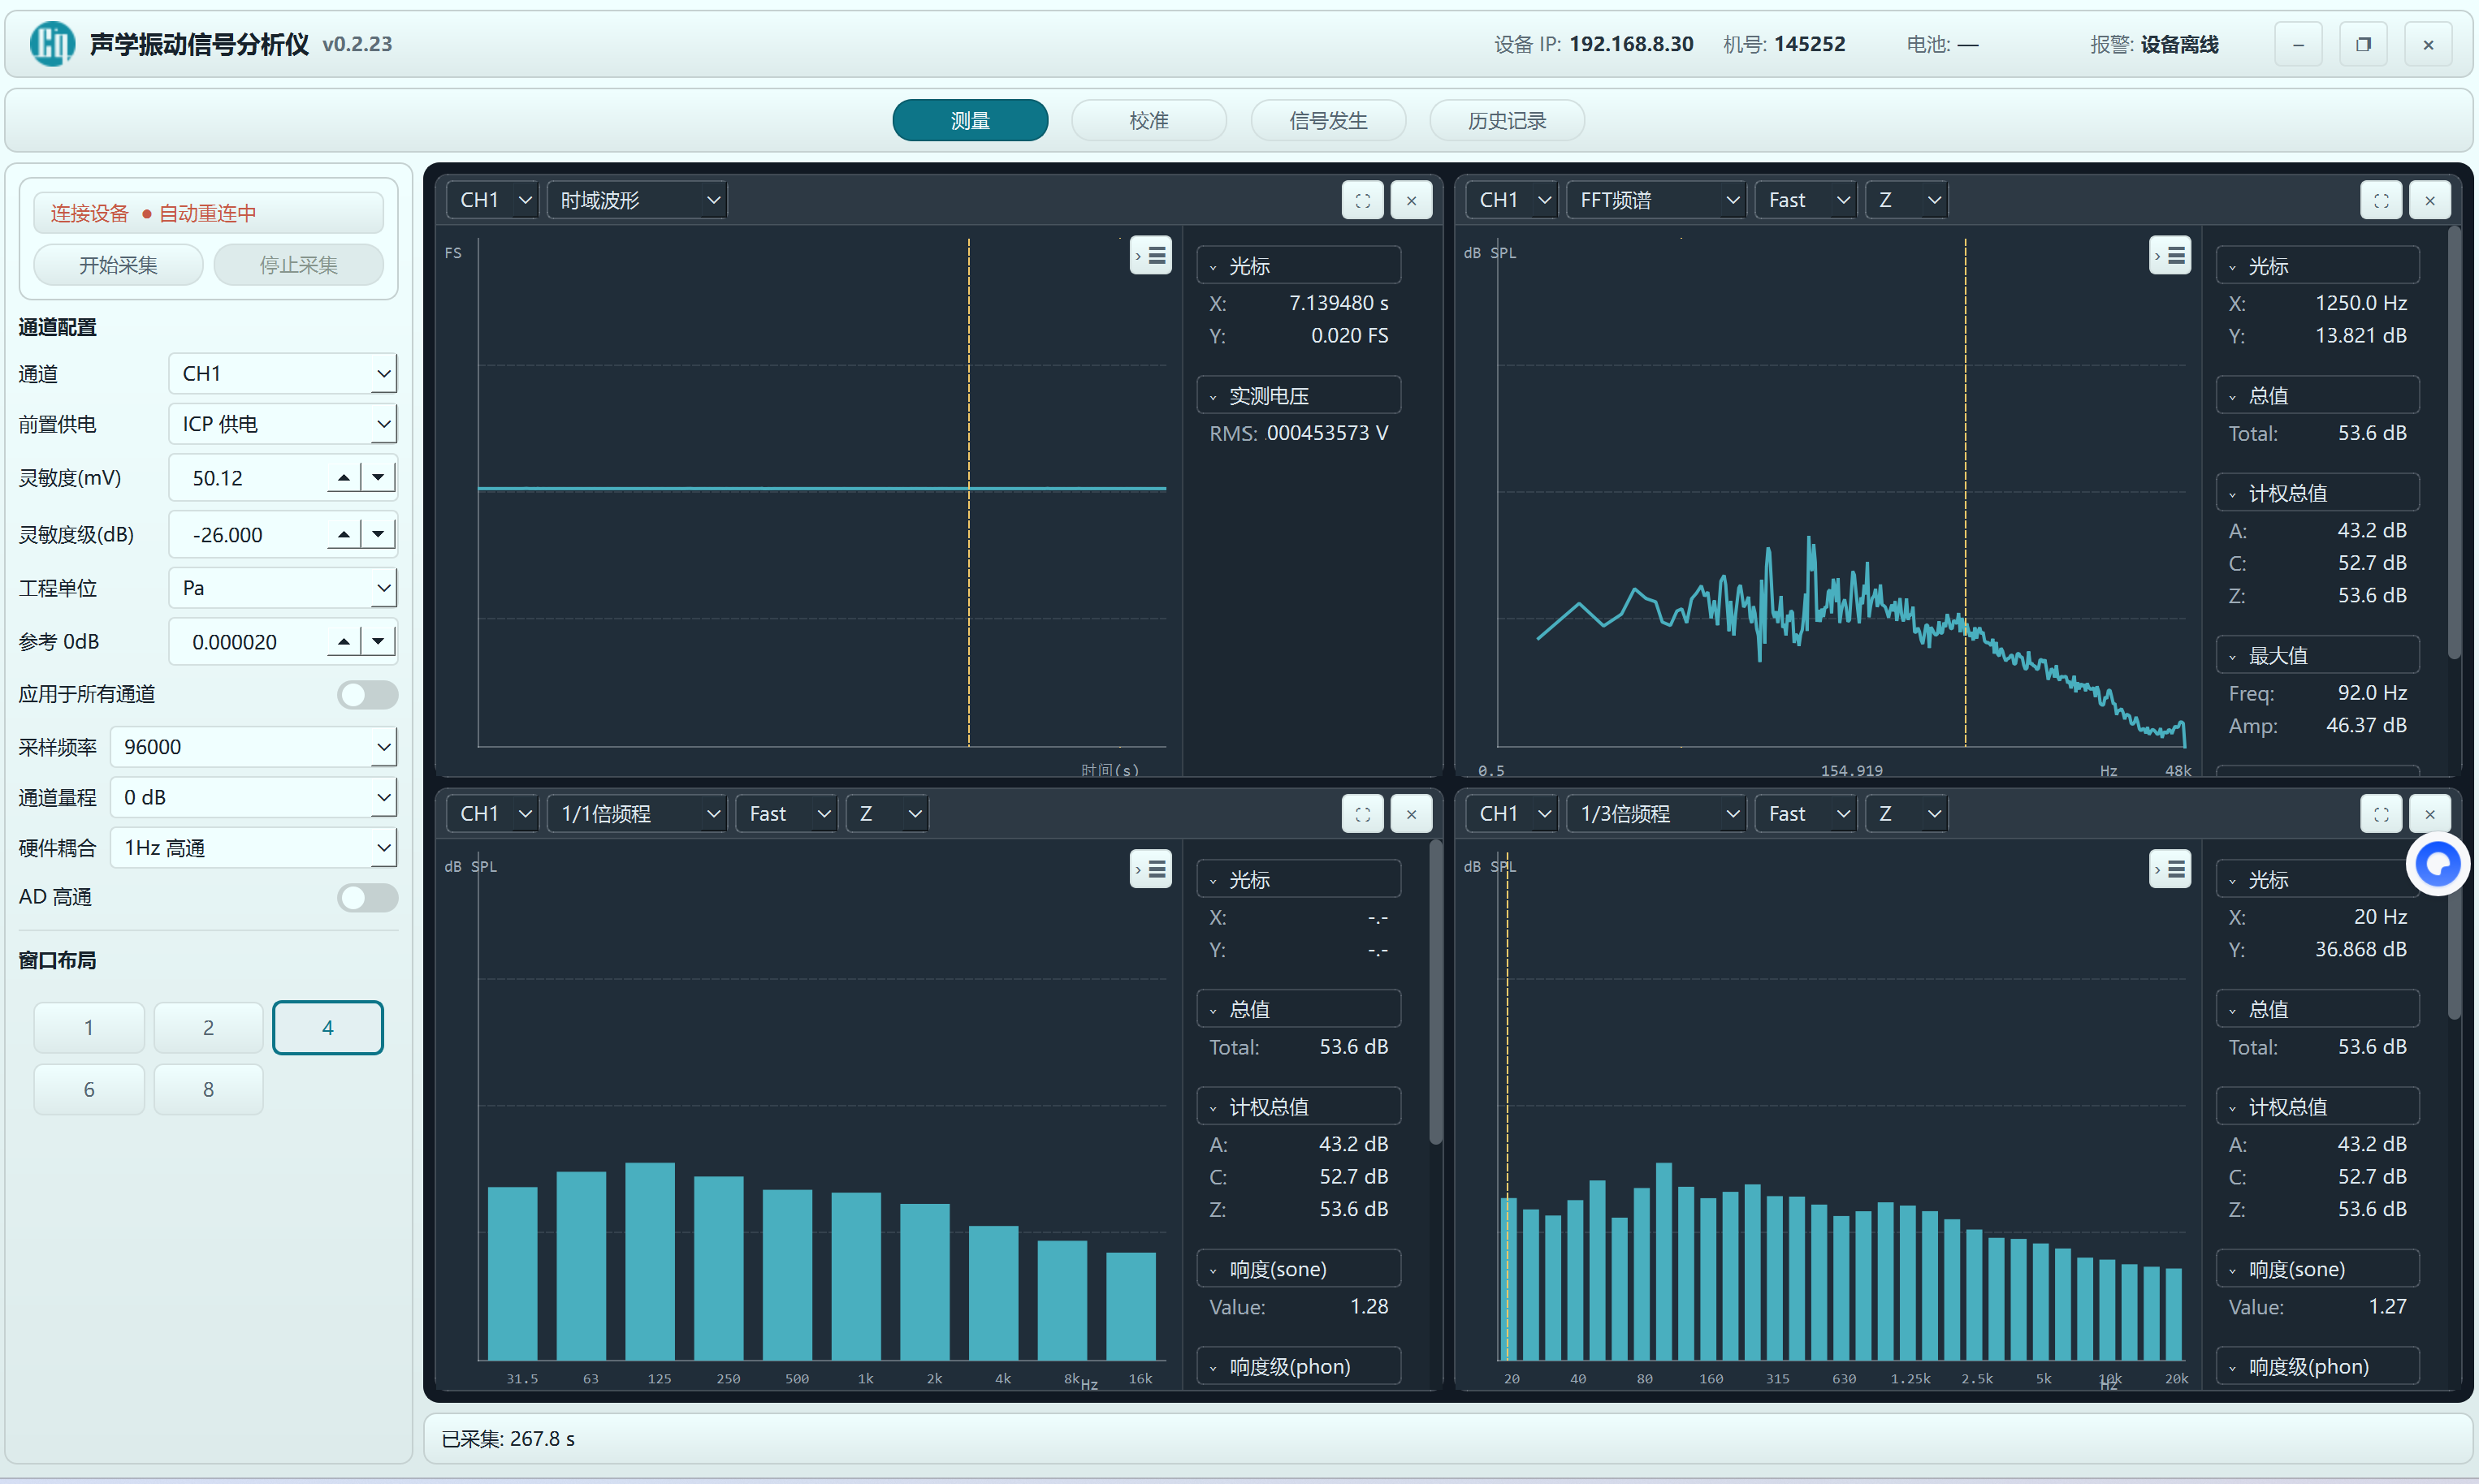Click the 停止采集 button
This screenshot has width=2479, height=1484.
click(298, 265)
